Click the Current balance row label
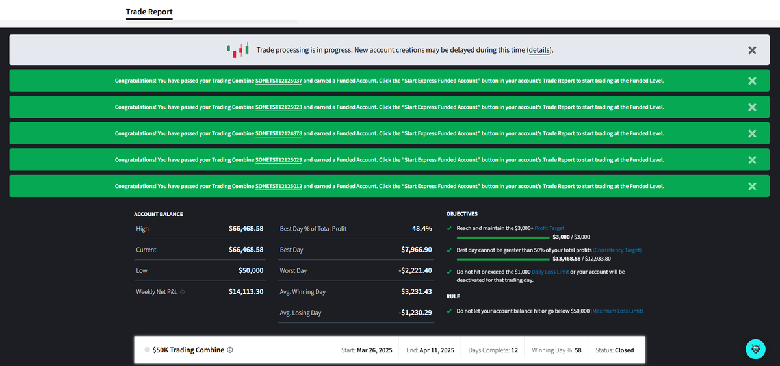The width and height of the screenshot is (780, 366). [x=146, y=250]
